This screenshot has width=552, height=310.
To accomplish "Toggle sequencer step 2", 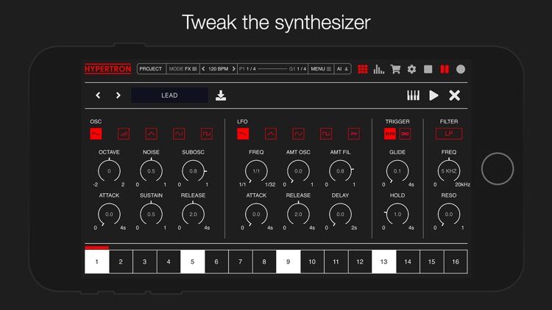I will click(x=121, y=262).
